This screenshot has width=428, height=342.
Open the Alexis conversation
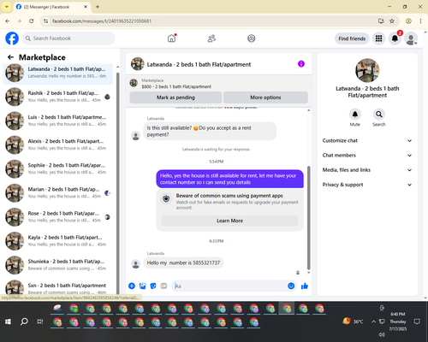[57, 144]
